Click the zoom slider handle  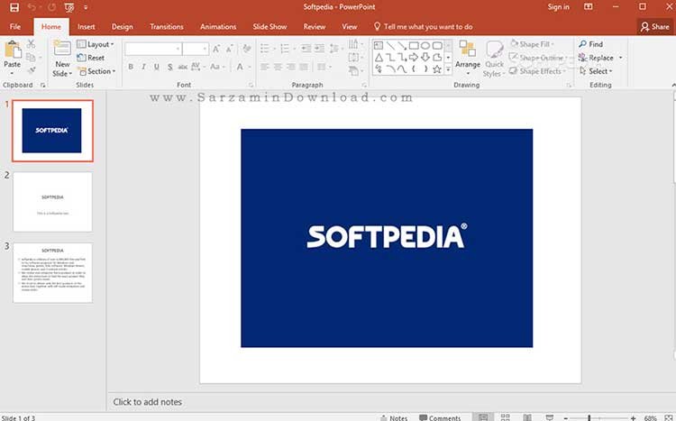pyautogui.click(x=589, y=417)
